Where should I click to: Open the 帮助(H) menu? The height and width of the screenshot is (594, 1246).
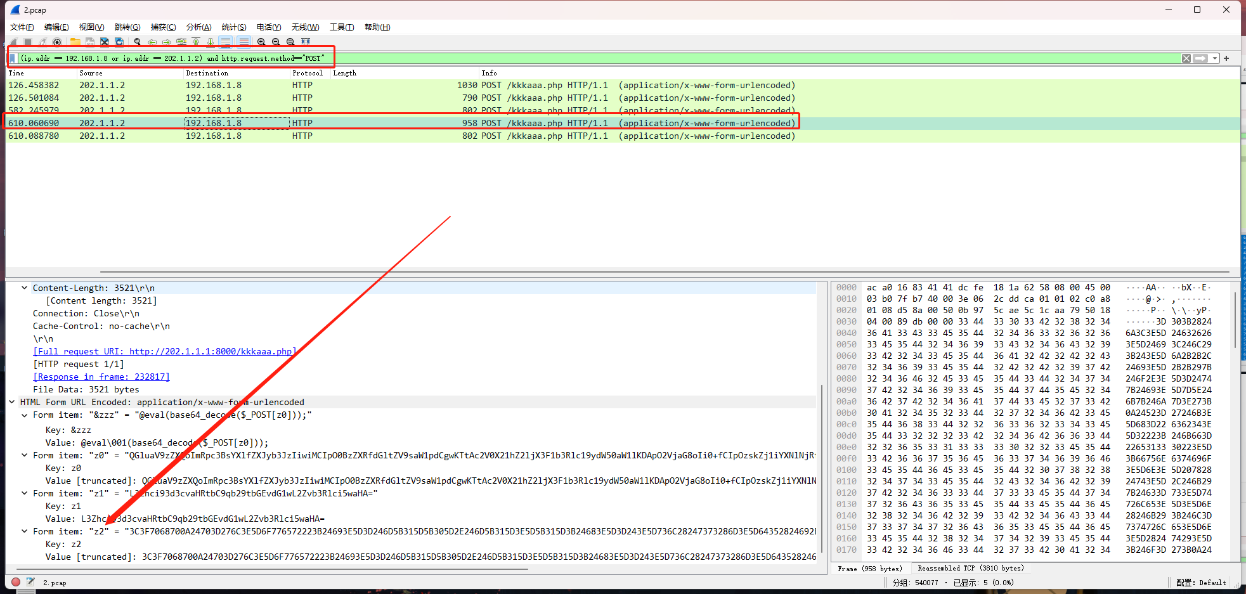377,27
